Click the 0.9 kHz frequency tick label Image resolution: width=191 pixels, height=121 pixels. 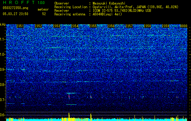pos(2,70)
